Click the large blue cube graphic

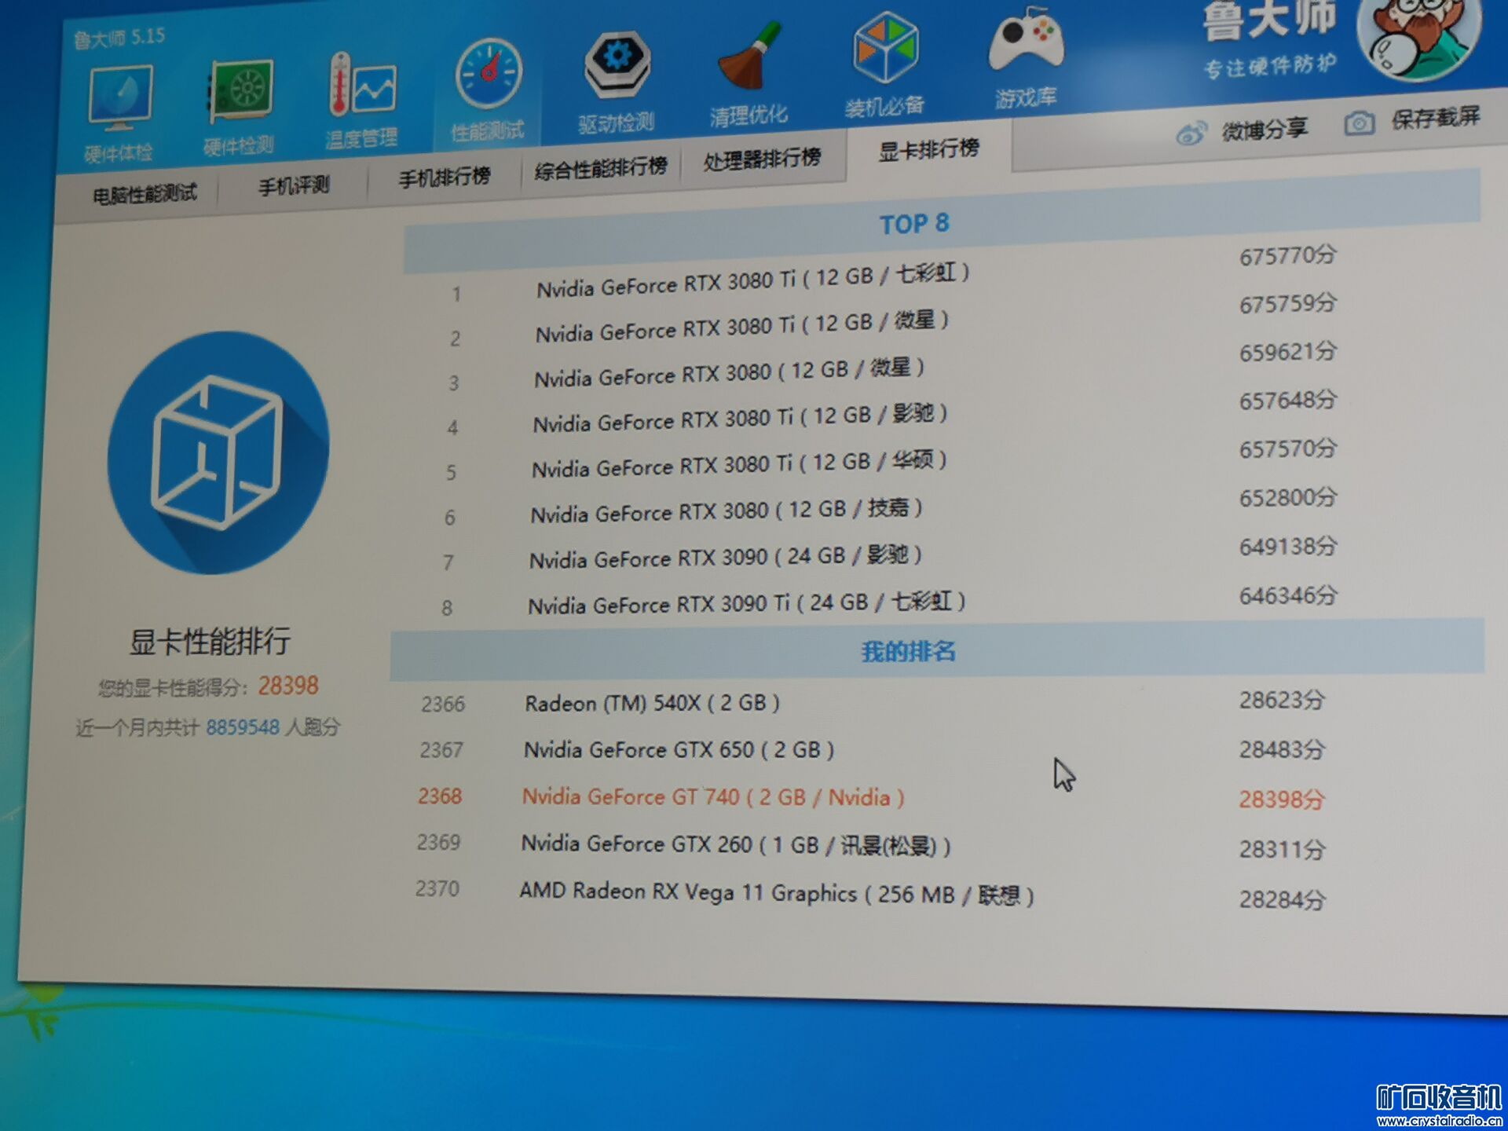pyautogui.click(x=218, y=452)
